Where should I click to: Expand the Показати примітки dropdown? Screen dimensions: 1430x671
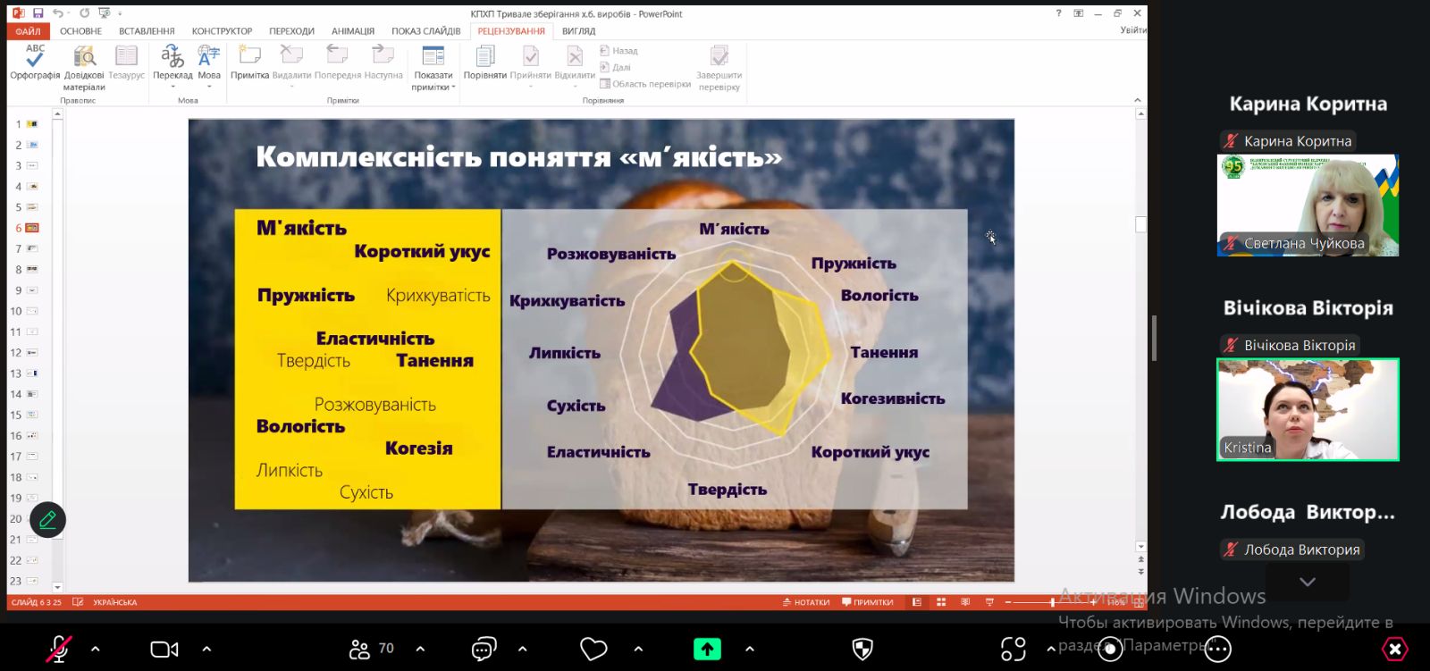click(433, 87)
